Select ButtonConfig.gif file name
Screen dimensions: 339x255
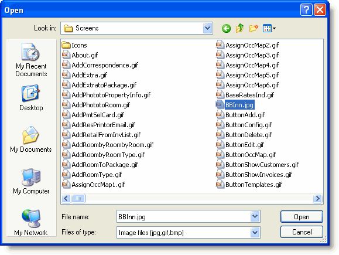coord(249,125)
